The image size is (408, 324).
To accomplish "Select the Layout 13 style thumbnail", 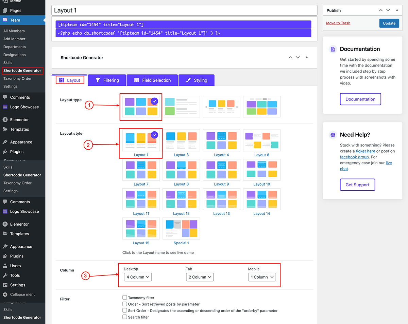I will [x=222, y=199].
